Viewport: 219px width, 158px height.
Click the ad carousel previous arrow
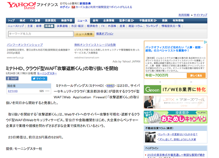tap(160, 82)
